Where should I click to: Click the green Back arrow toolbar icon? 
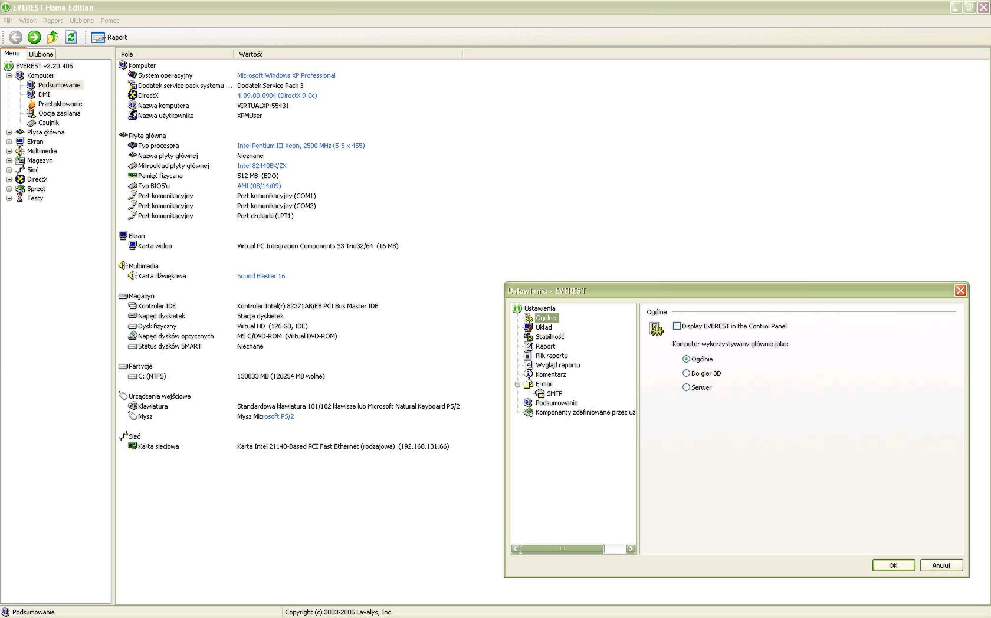16,37
